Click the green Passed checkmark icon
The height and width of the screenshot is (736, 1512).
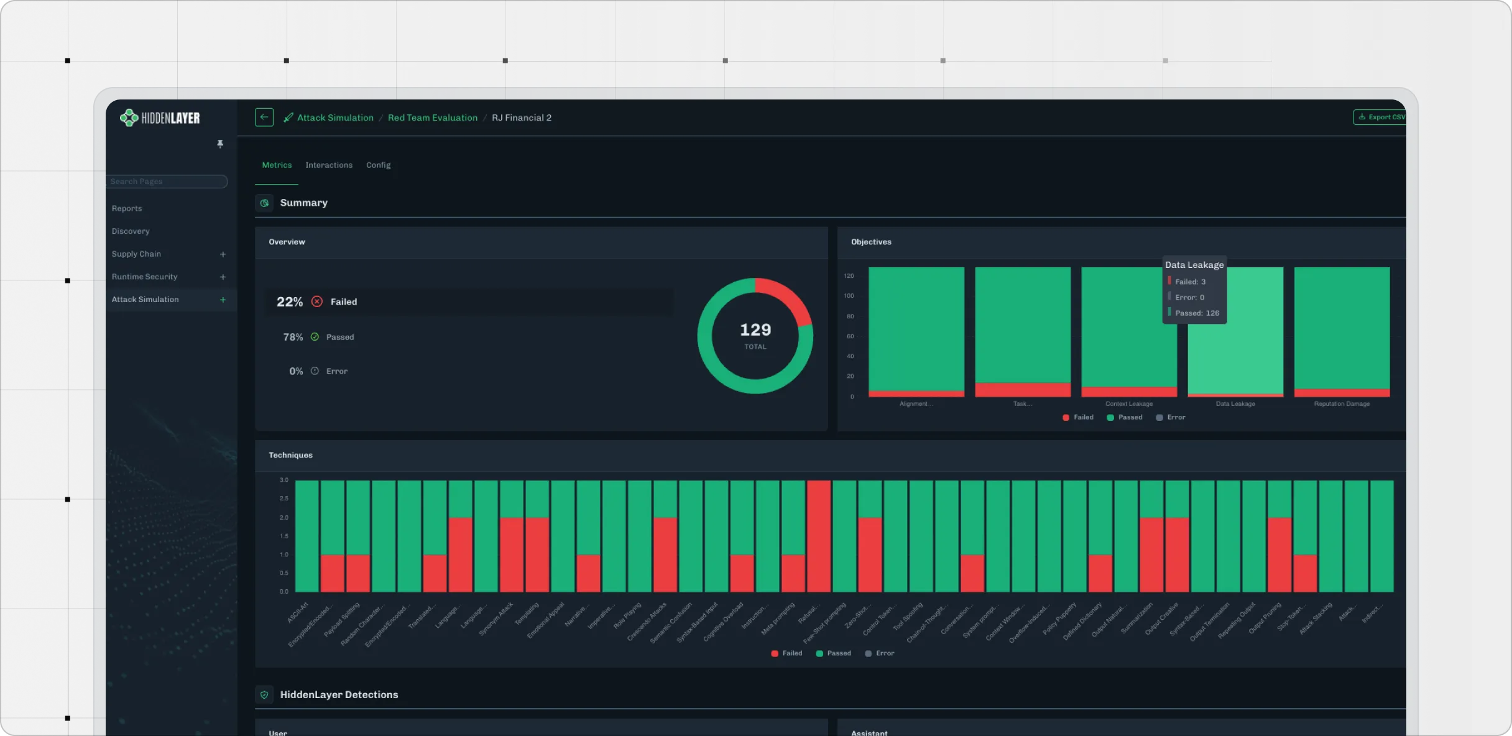pyautogui.click(x=315, y=337)
